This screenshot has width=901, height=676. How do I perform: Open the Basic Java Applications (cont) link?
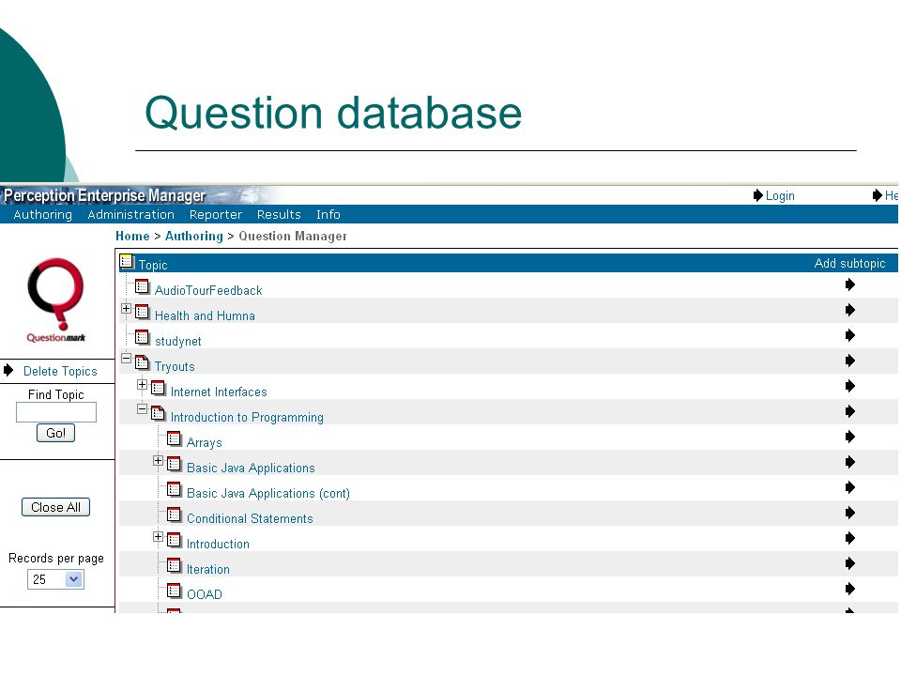coord(268,493)
